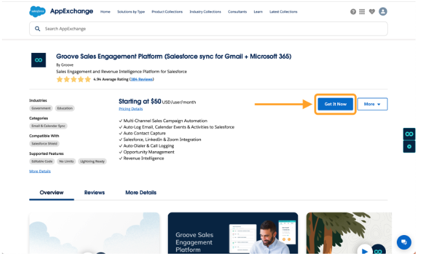This screenshot has width=422, height=257.
Task: Switch to the More Details tab
Action: 141,192
